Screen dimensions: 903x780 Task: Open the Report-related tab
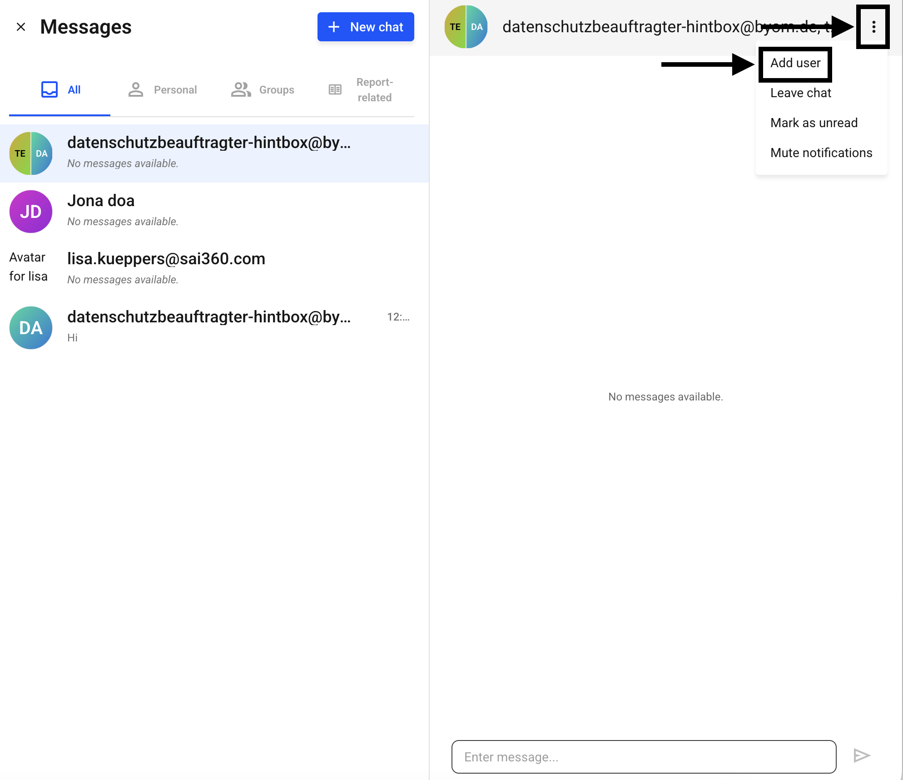click(x=374, y=90)
